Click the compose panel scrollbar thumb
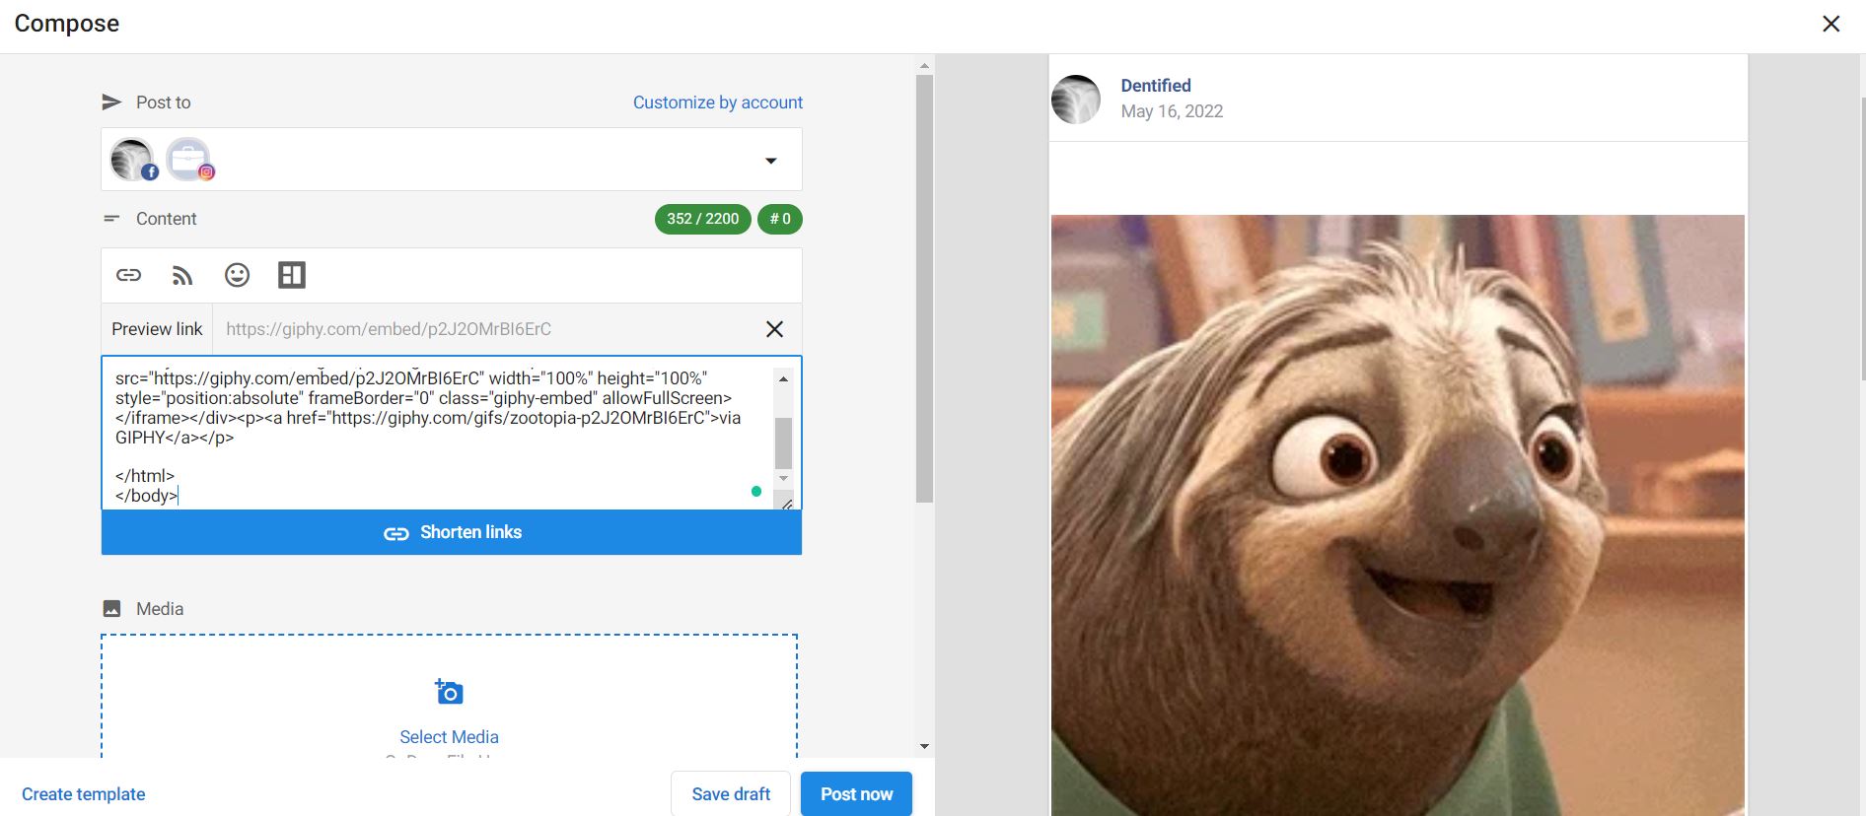Viewport: 1866px width, 816px height. (924, 289)
